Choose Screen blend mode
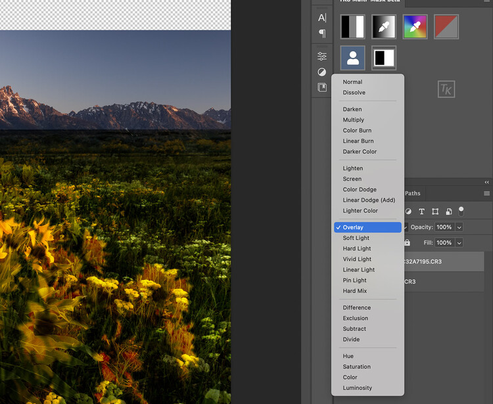This screenshot has height=404, width=493. (352, 179)
